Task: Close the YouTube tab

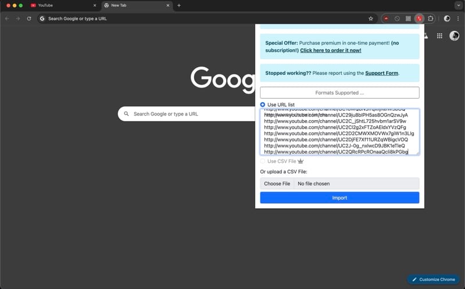Action: coord(95,5)
